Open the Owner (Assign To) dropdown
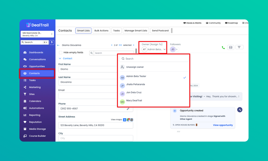The image size is (268, 161). coord(154,49)
